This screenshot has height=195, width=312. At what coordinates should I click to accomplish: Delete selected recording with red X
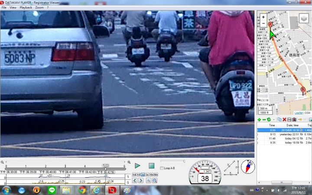click(x=284, y=120)
